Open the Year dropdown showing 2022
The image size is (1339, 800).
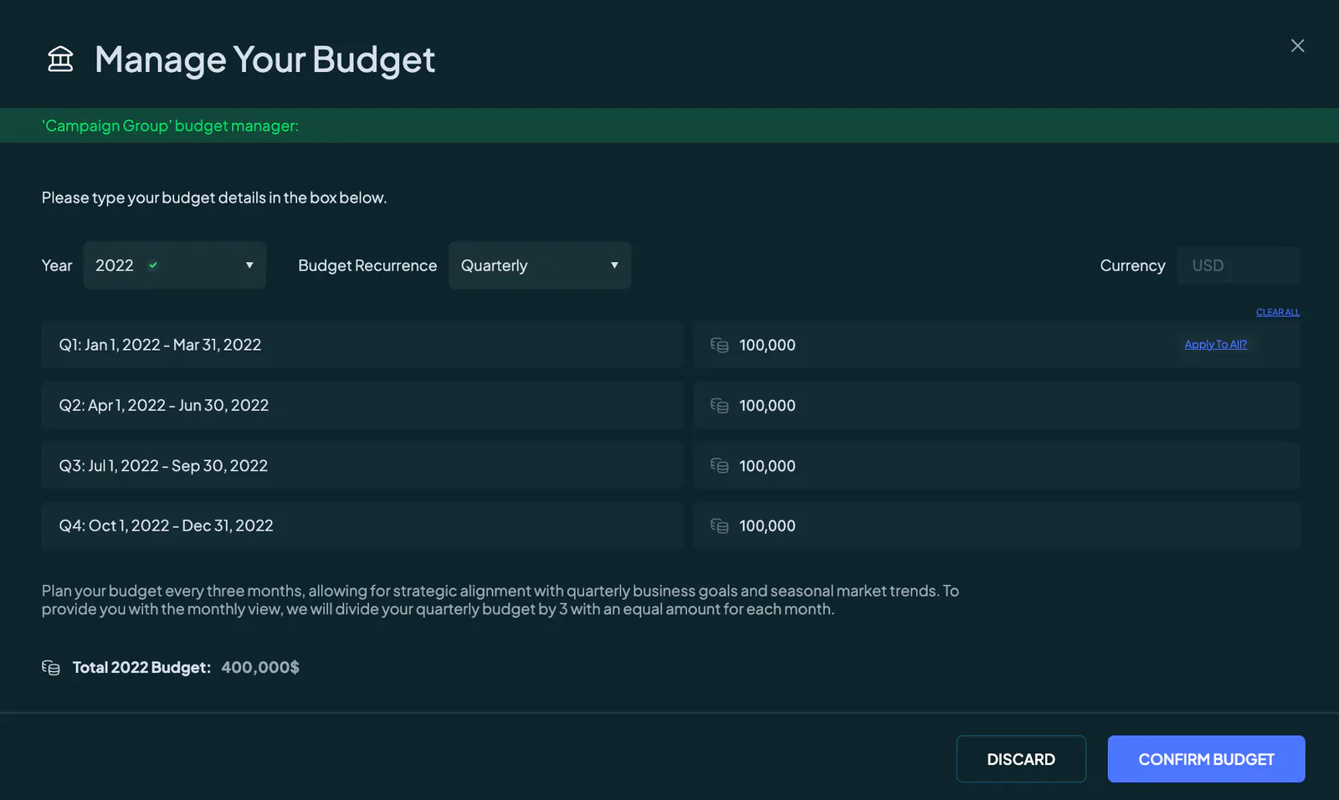(175, 265)
